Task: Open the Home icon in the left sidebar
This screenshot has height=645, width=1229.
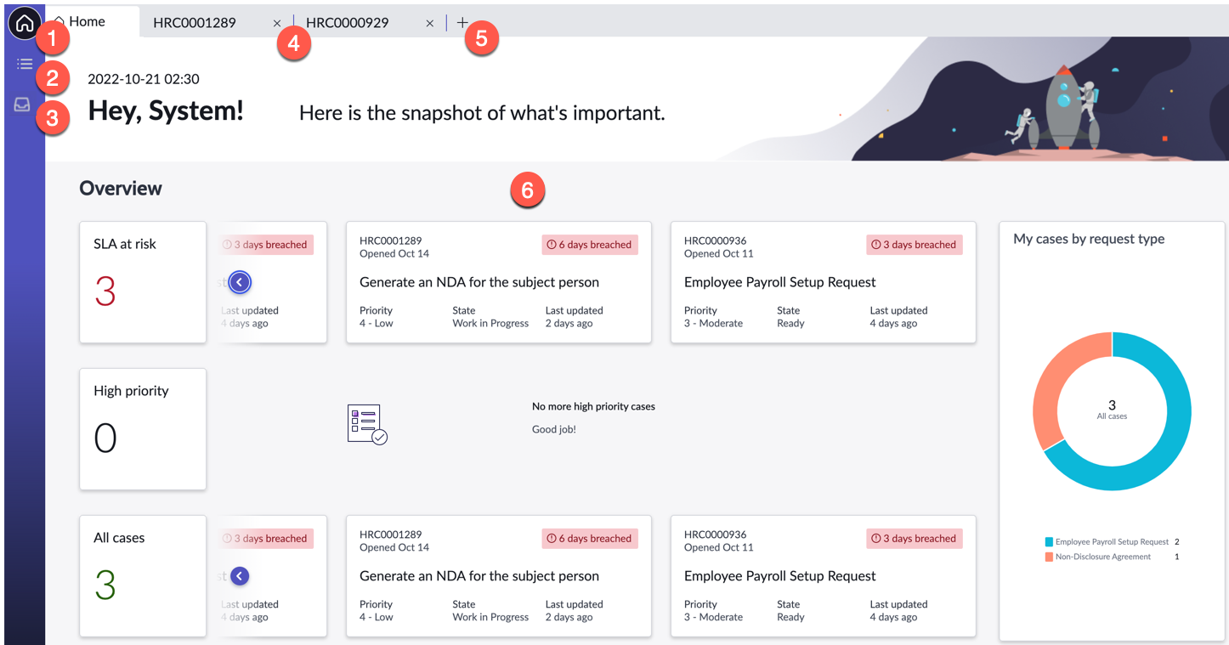Action: [25, 23]
